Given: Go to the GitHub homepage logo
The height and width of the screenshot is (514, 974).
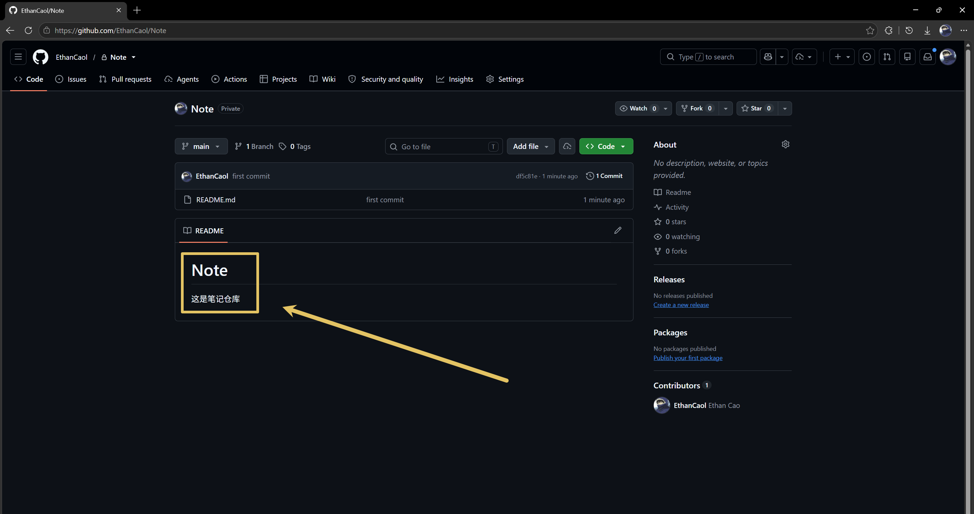Looking at the screenshot, I should (41, 57).
